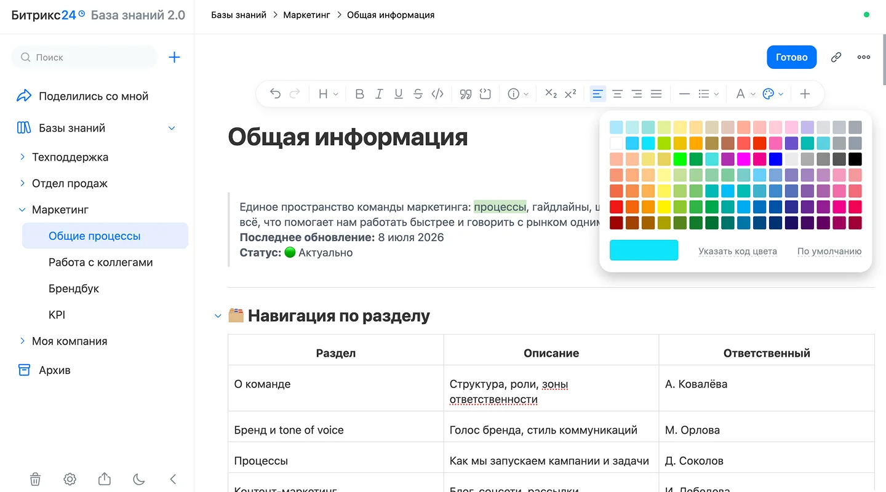886x492 pixels.
Task: Toggle dark mode with the moon icon
Action: click(x=139, y=479)
